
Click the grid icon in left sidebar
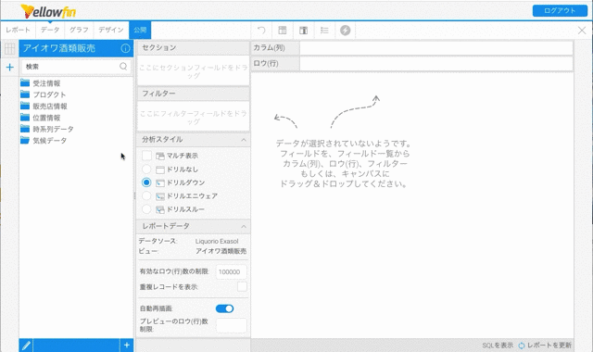click(10, 48)
